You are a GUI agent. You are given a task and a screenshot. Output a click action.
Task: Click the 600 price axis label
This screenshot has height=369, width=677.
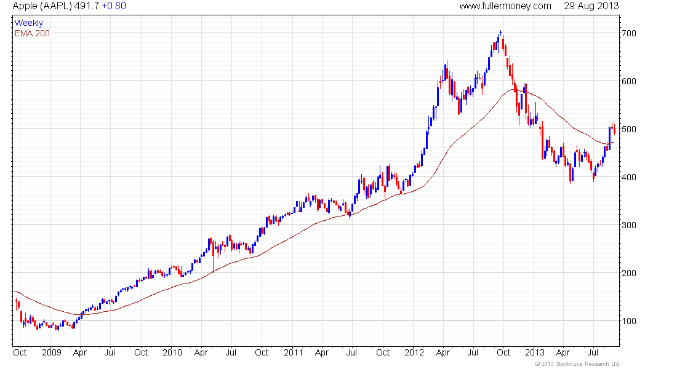[628, 81]
